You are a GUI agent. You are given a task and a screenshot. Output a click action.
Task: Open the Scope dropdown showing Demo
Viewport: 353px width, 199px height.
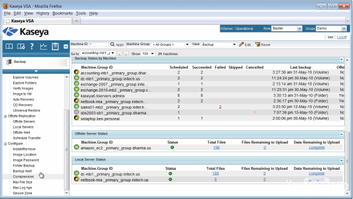(331, 29)
